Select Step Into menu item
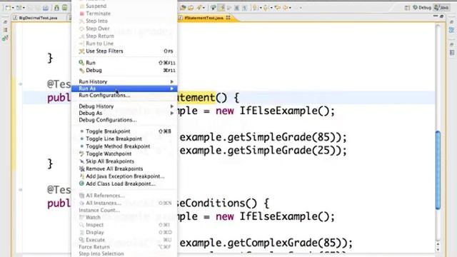457x257 pixels. (124, 21)
